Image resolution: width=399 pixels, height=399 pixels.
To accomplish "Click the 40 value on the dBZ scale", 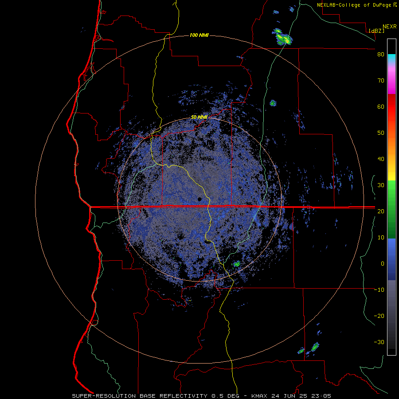I will pos(381,159).
